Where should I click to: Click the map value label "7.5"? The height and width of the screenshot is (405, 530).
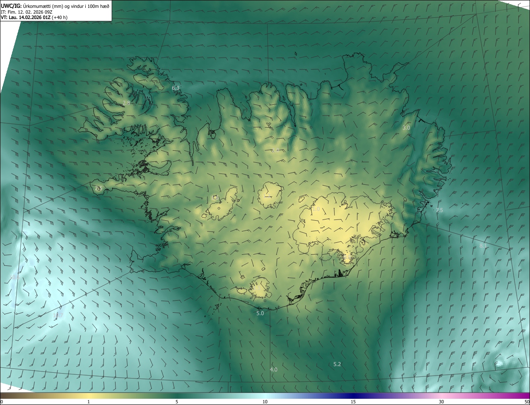pos(439,210)
